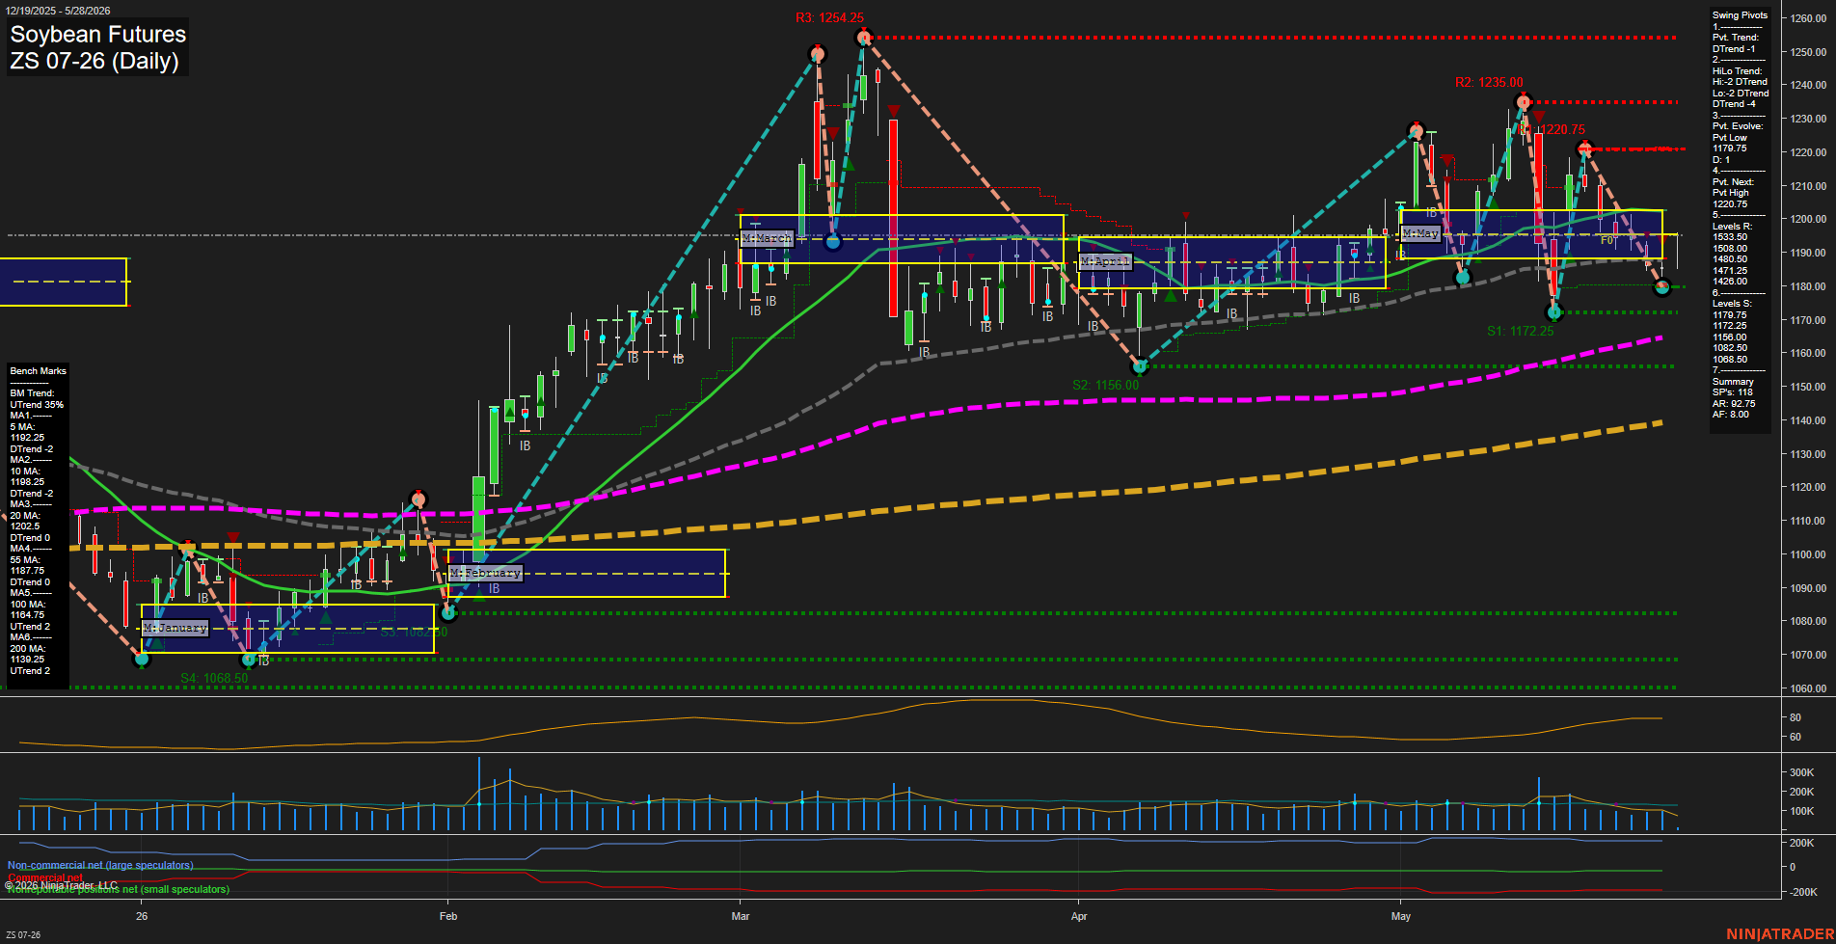Click the S2: 1156.00 support label
This screenshot has height=944, width=1836.
coord(1105,385)
